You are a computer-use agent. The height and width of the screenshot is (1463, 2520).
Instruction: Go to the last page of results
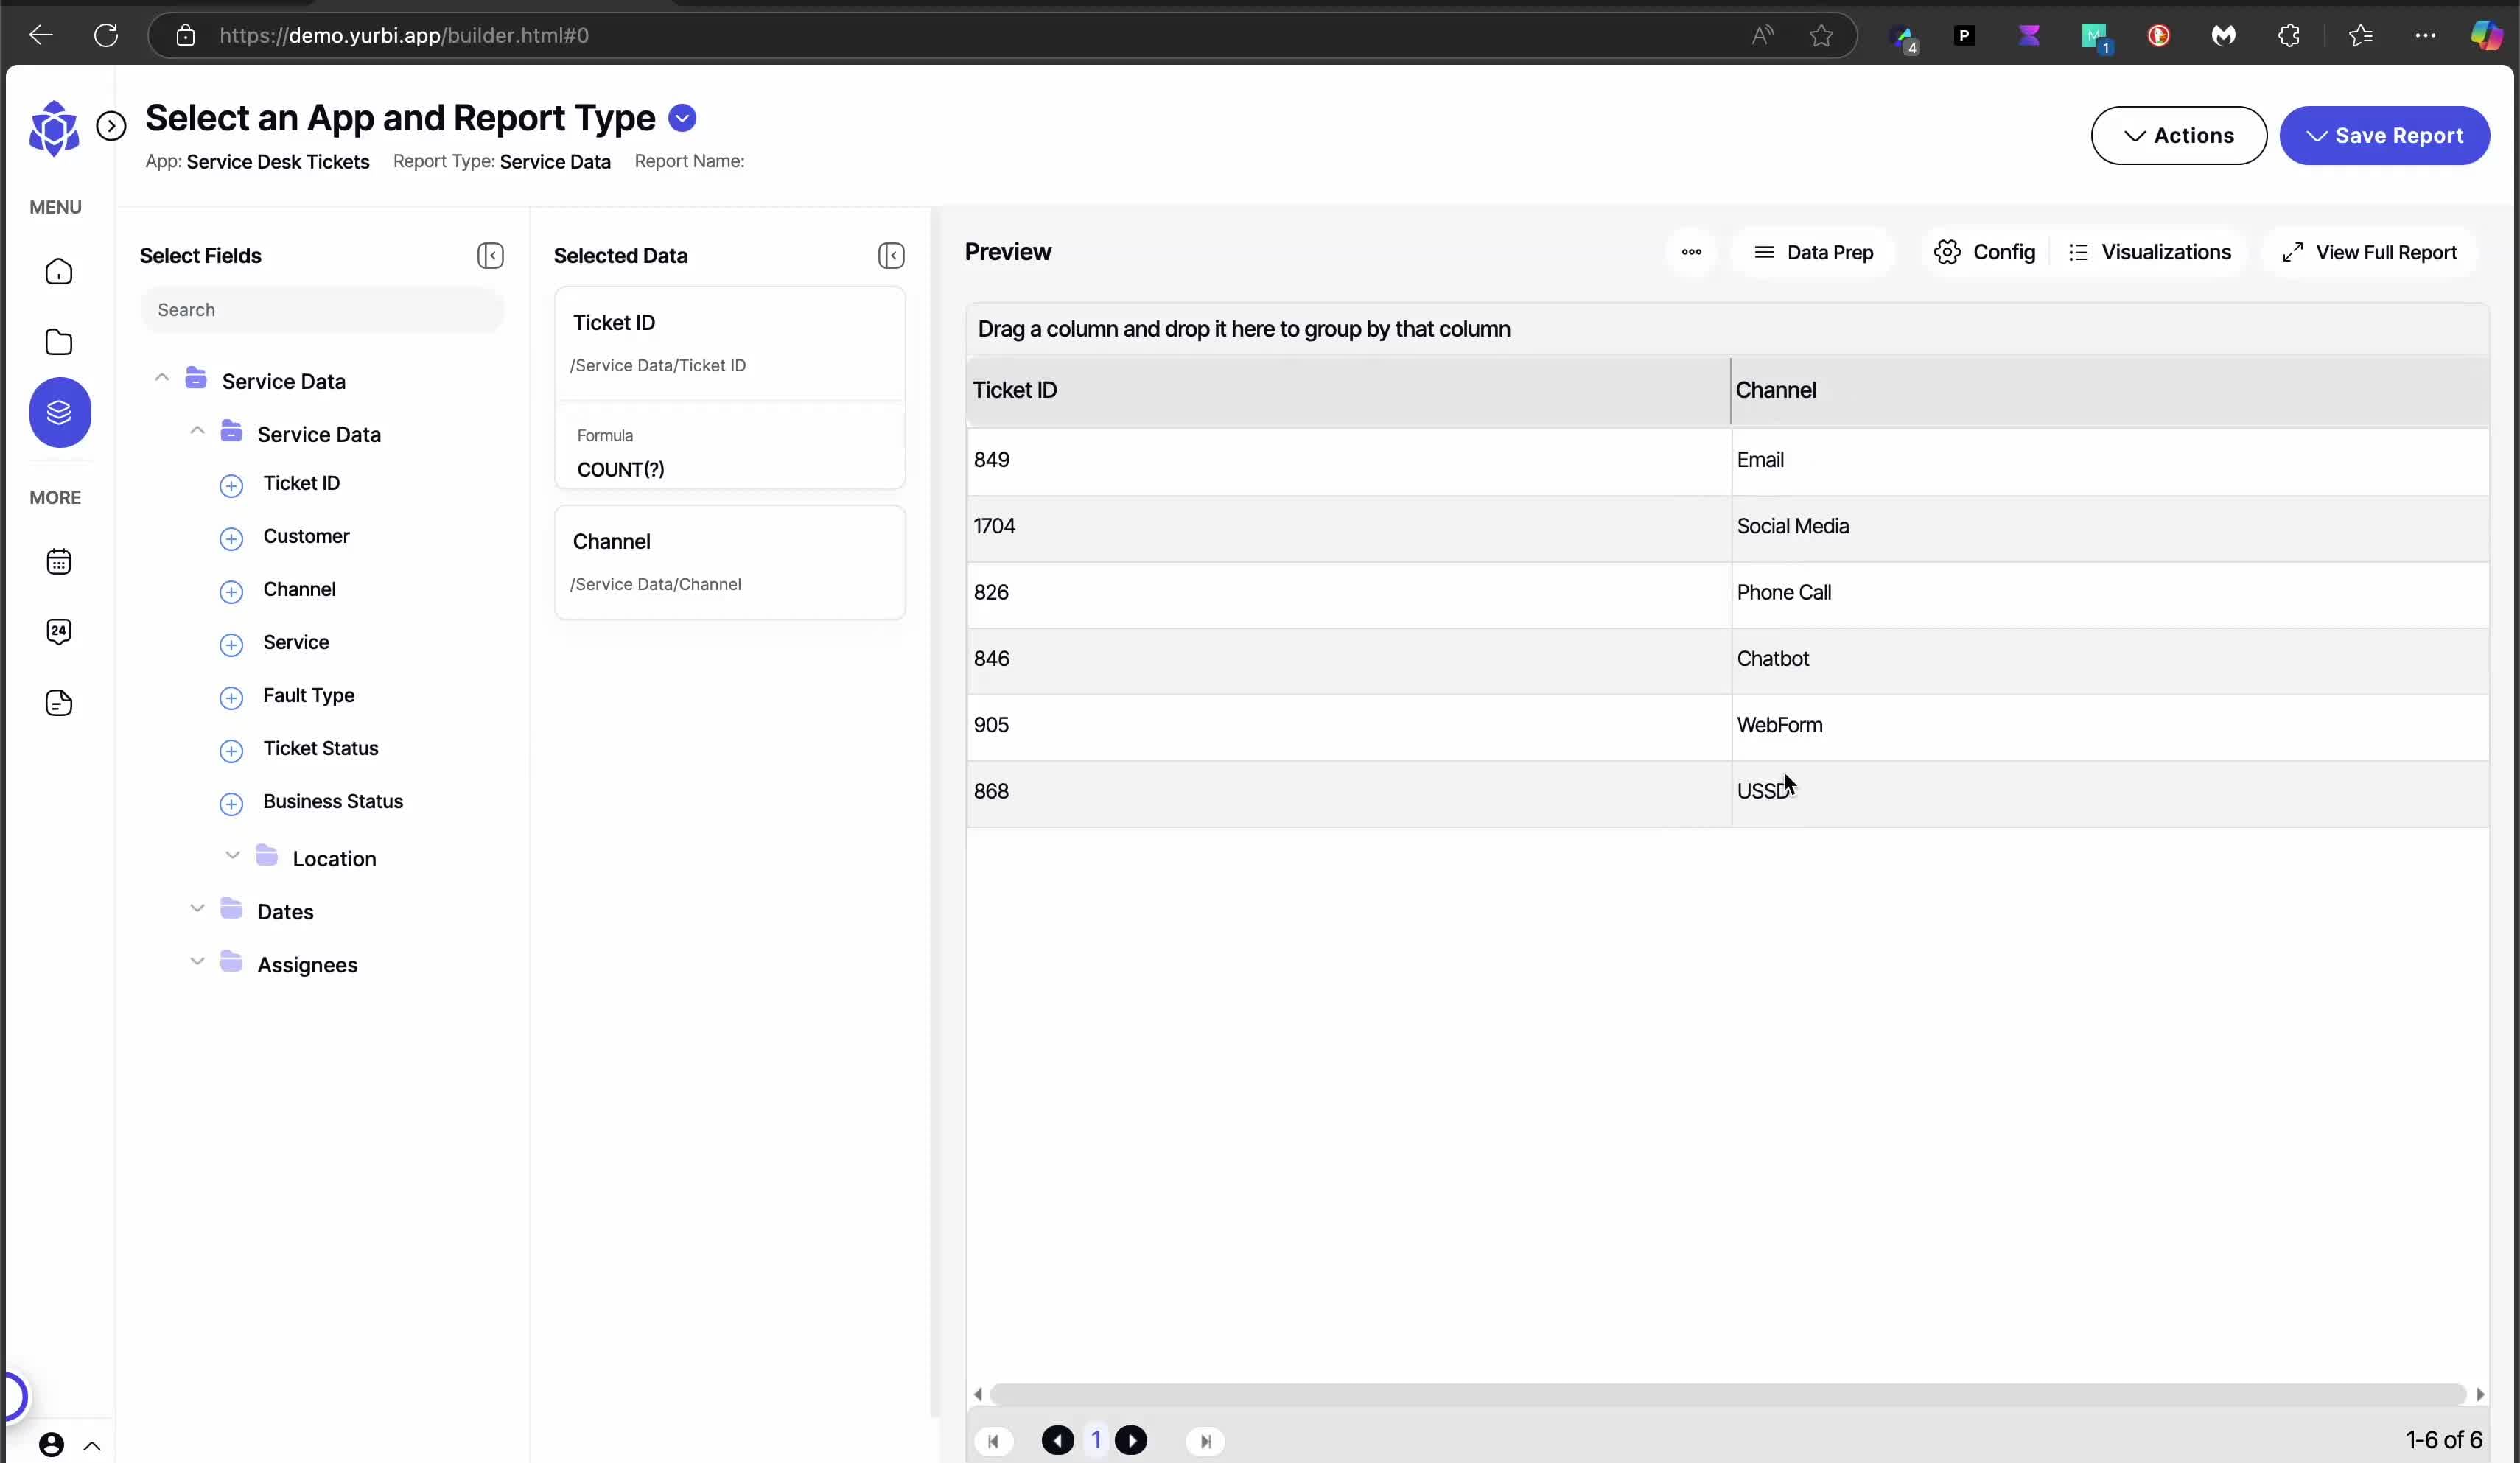[1205, 1441]
